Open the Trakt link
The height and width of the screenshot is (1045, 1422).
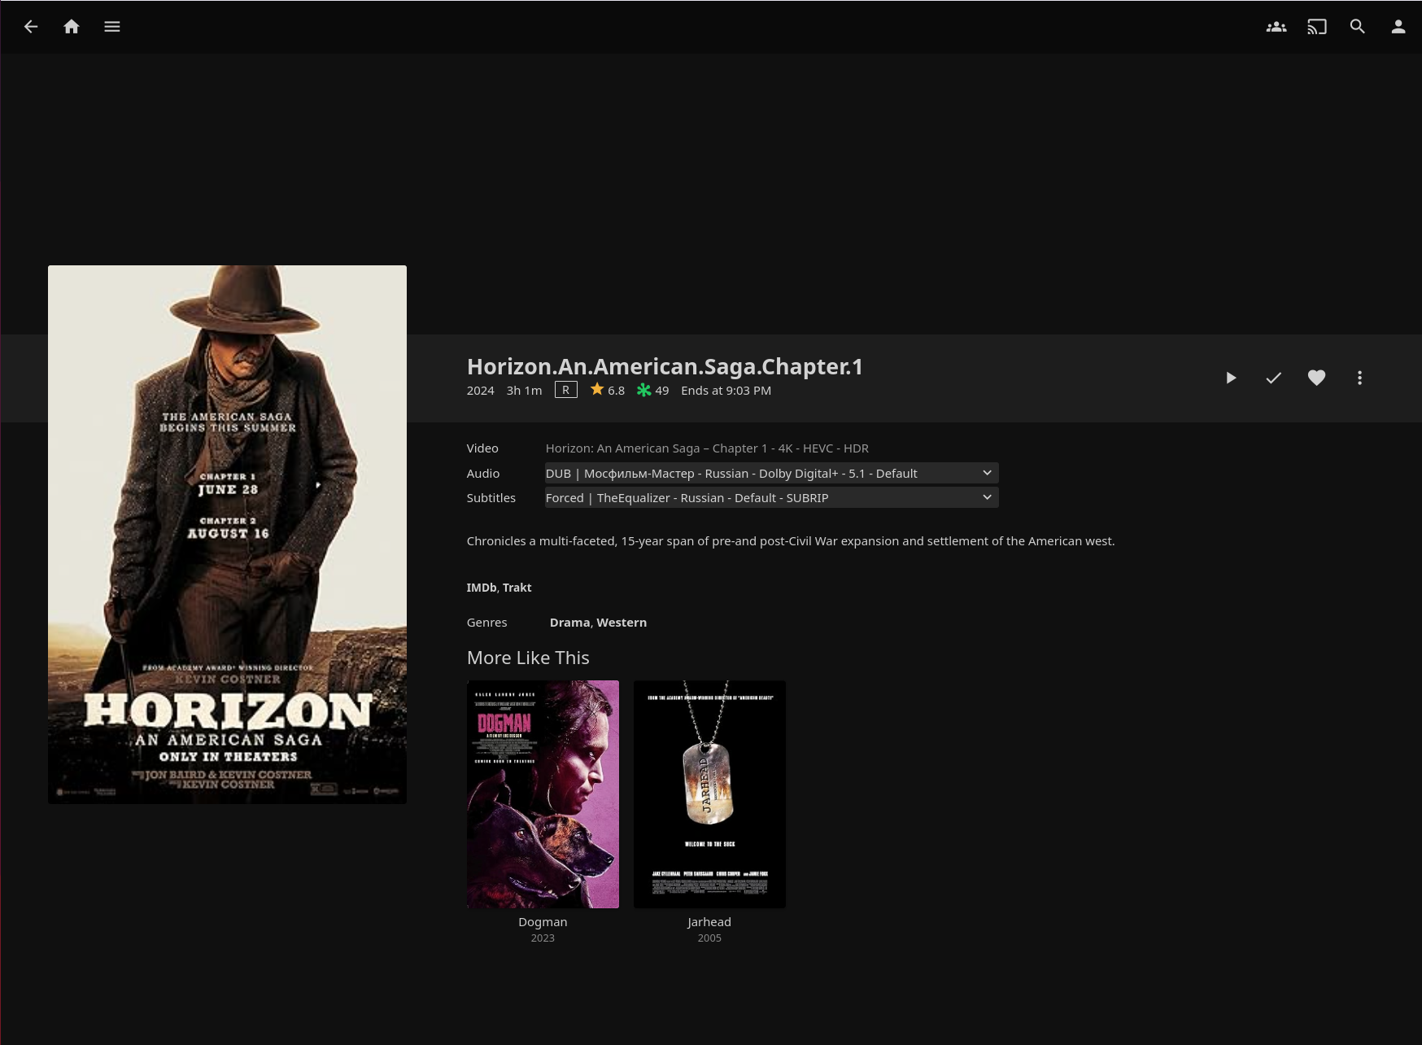(517, 588)
